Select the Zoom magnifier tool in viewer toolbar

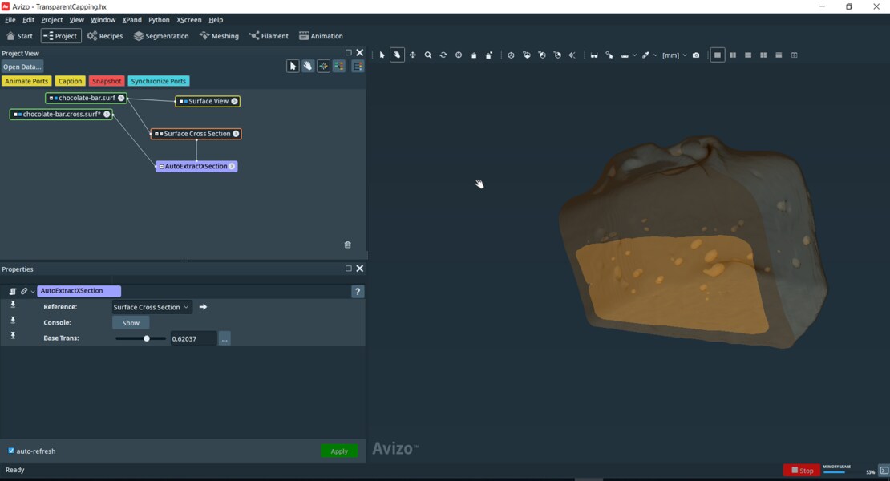[x=428, y=55]
